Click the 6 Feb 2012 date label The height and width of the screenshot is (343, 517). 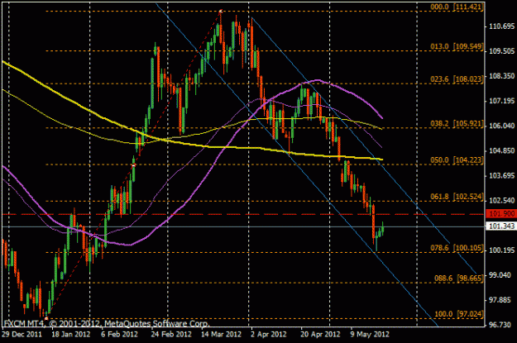pos(119,335)
